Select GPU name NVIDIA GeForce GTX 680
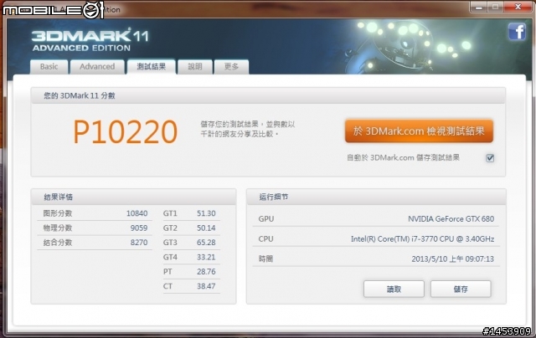Screen dimensions: 536x338 pos(451,219)
